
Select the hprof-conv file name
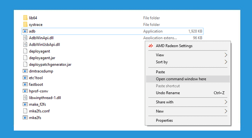click(x=39, y=91)
